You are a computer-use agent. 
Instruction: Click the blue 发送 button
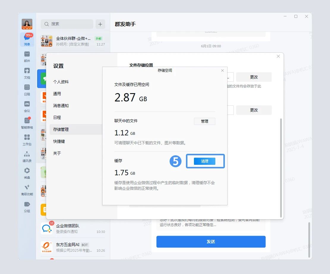tap(211, 242)
